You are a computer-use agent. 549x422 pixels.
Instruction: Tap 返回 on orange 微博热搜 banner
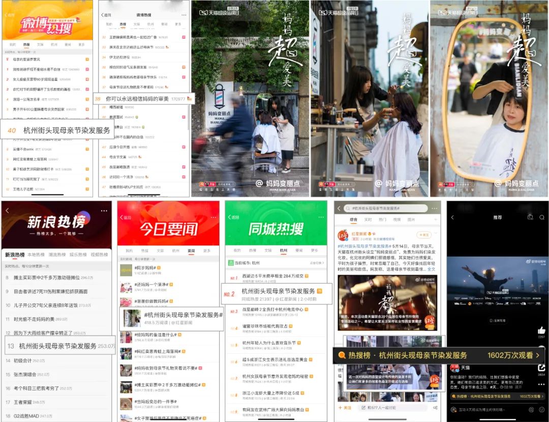10,15
